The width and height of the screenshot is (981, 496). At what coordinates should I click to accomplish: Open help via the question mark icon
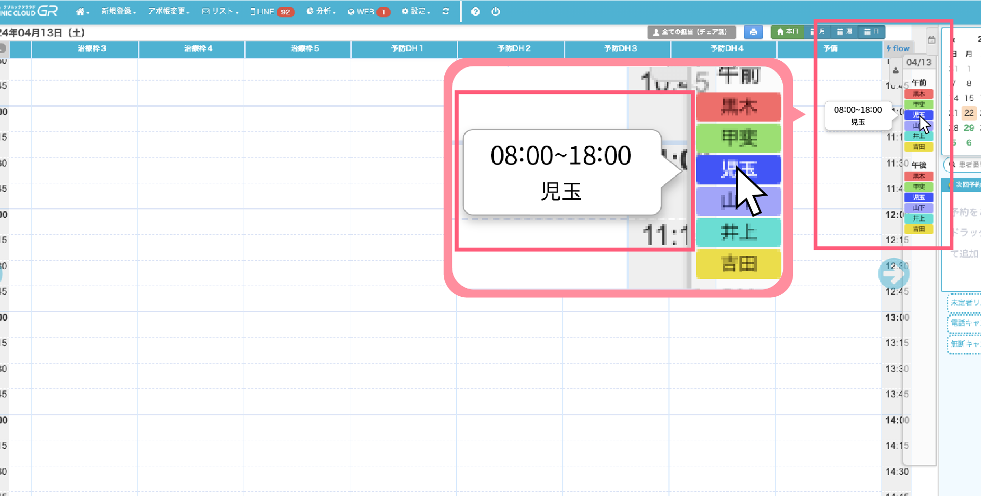[x=475, y=12]
